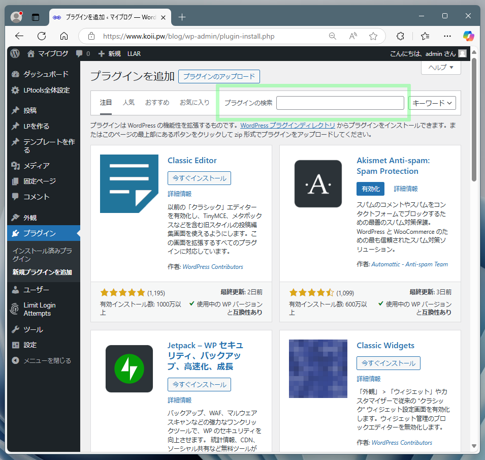485x460 pixels.
Task: Switch to the 注目 tab
Action: click(106, 103)
